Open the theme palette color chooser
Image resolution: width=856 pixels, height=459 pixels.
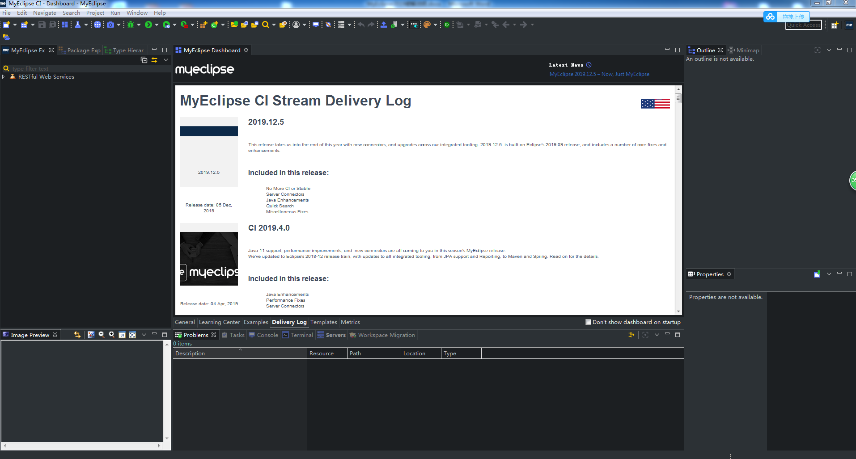(427, 25)
